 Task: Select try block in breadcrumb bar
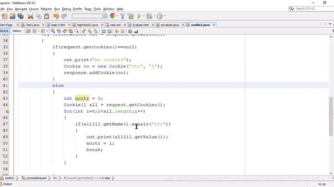coord(55,178)
